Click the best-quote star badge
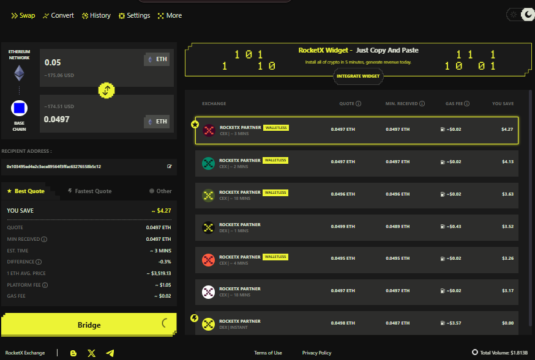This screenshot has width=535, height=360. click(x=195, y=124)
